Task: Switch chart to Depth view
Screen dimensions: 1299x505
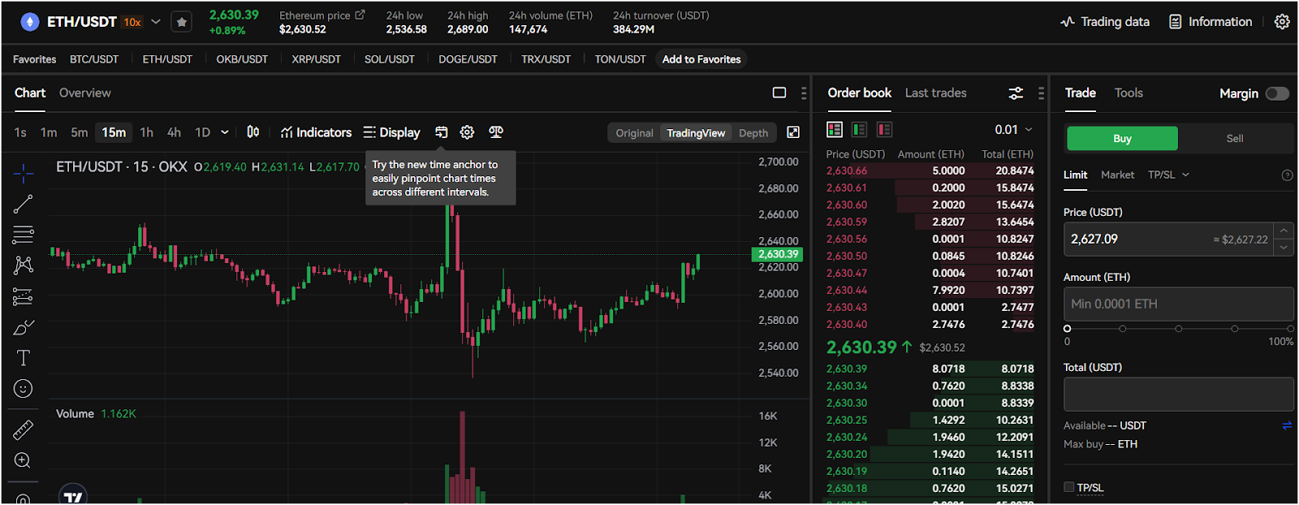Action: pos(753,133)
